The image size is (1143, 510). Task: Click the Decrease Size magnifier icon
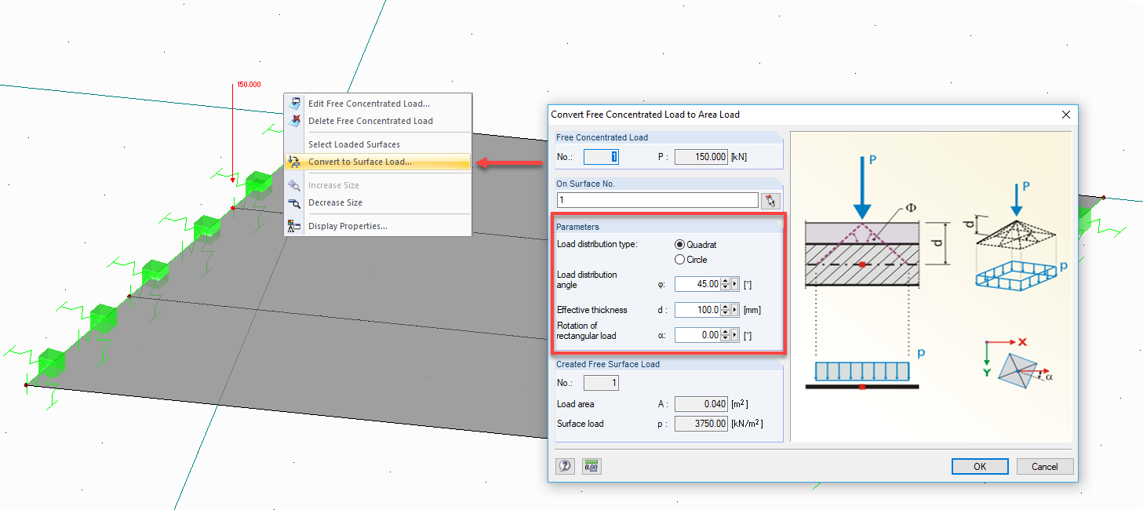295,202
